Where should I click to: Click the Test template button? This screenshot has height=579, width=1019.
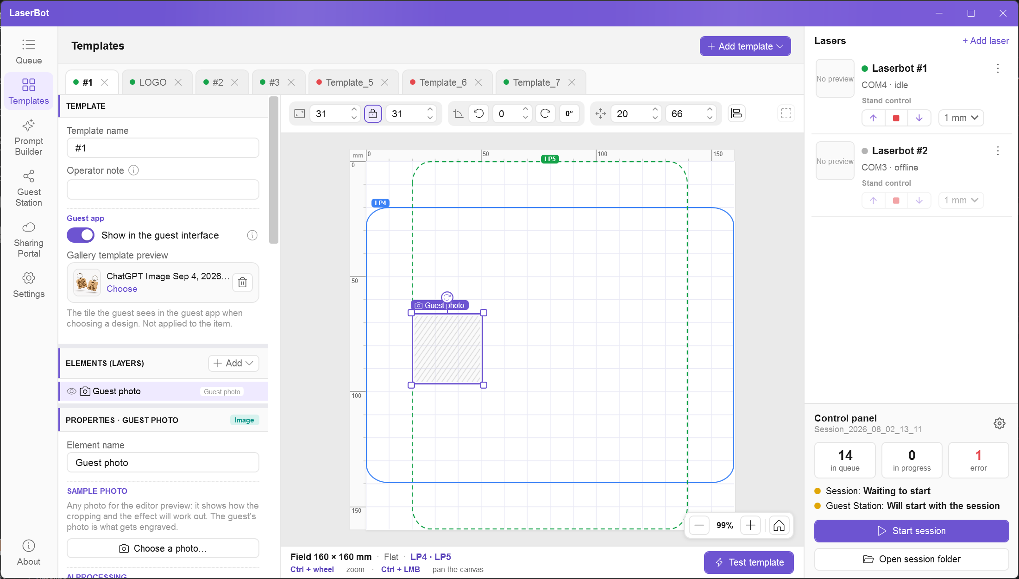tap(749, 562)
